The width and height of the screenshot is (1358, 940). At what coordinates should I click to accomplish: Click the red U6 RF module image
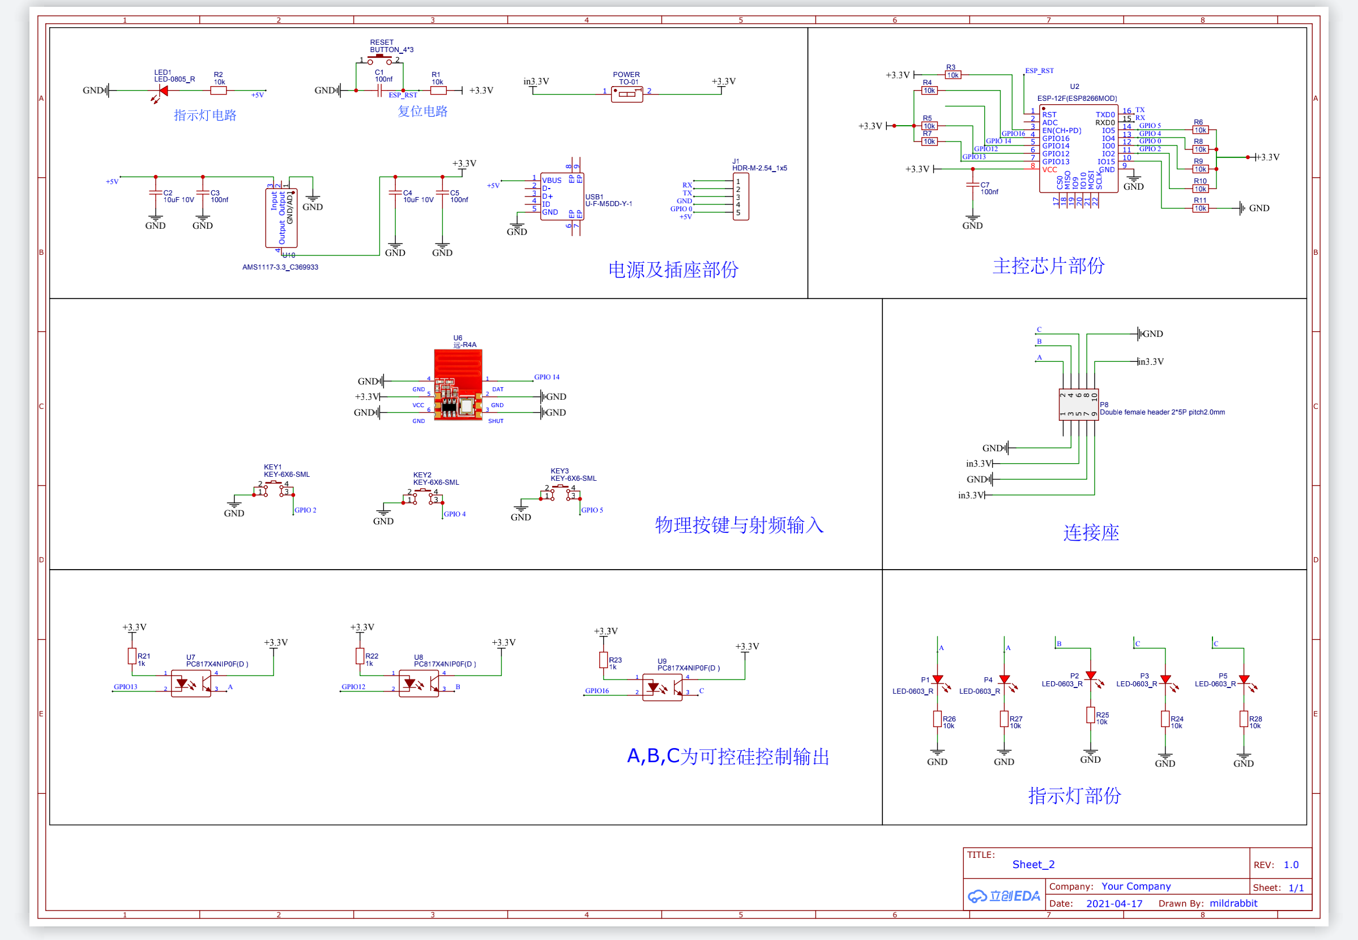[458, 384]
